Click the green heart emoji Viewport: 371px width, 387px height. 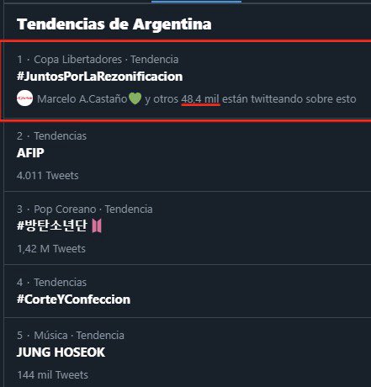[135, 98]
